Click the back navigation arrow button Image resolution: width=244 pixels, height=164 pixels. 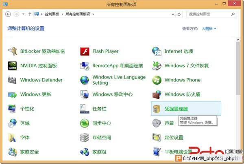(x=8, y=14)
